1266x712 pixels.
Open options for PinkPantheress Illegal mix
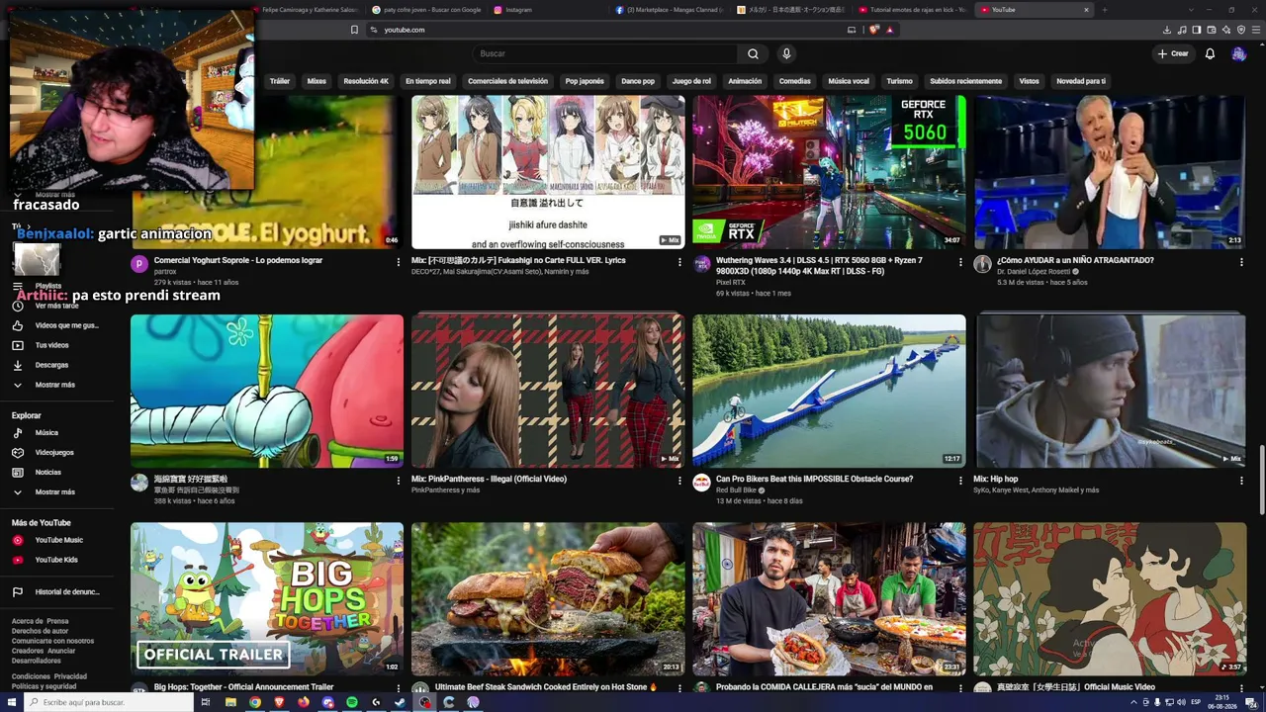[679, 481]
